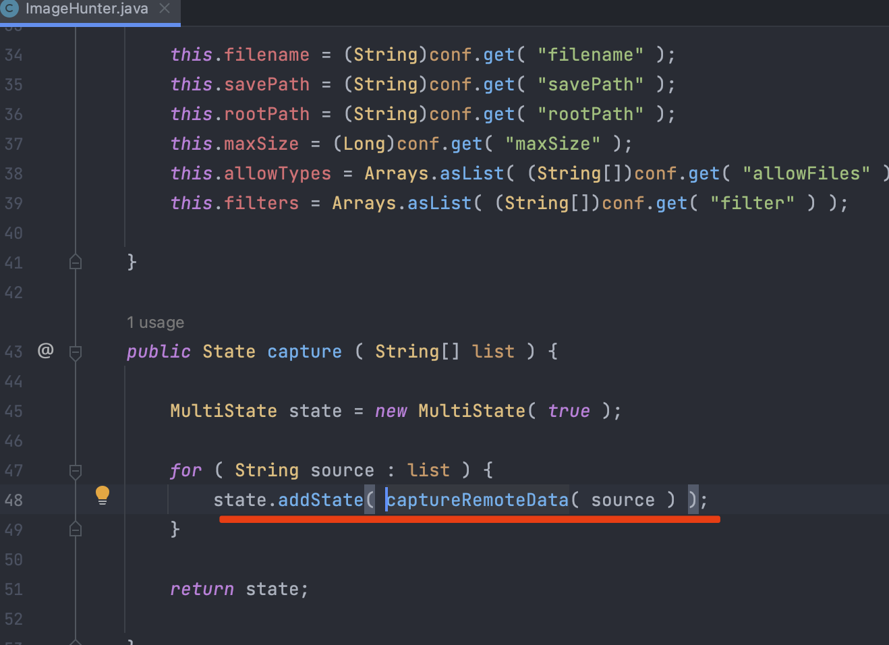The height and width of the screenshot is (645, 889).
Task: Collapse the for loop at line 47
Action: point(76,471)
